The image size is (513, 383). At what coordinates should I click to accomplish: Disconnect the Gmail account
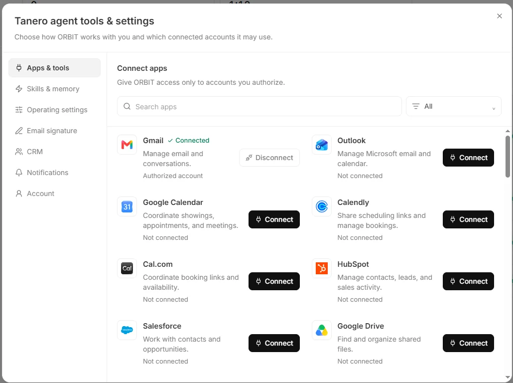269,158
